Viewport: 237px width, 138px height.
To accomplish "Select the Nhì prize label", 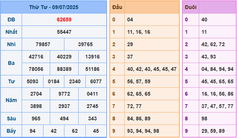I will click(x=11, y=44).
